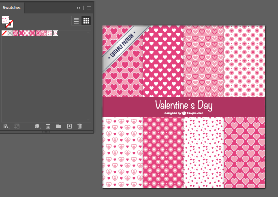Select the fourth swatch, solid pink pattern
Image resolution: width=278 pixels, height=197 pixels.
[x=21, y=33]
